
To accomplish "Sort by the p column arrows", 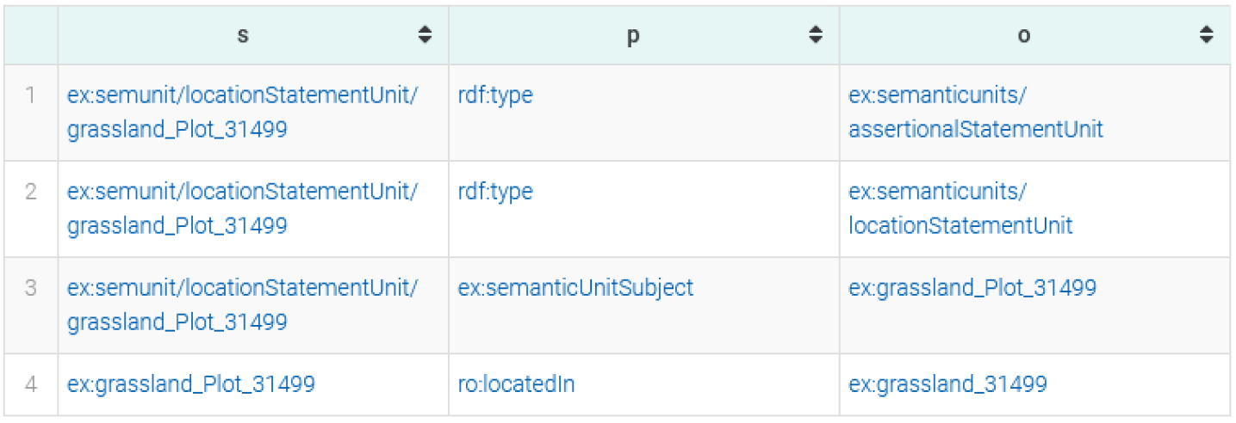I will tap(816, 35).
